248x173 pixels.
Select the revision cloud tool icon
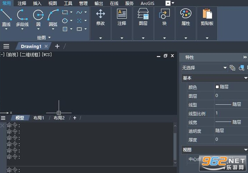(79, 29)
